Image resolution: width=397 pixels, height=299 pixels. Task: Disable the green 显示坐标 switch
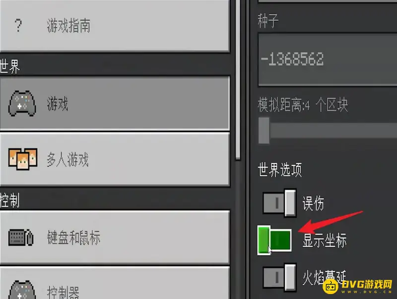pos(274,240)
